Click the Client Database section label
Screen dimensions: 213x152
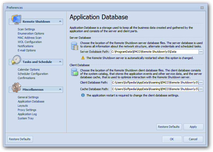coord(80,65)
